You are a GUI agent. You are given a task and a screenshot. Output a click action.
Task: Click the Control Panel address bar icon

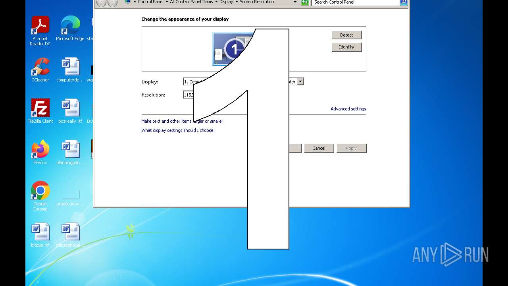point(127,2)
